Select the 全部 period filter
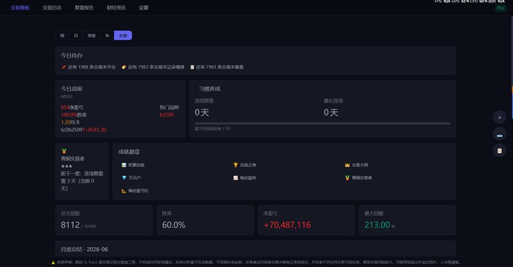The image size is (513, 267). (x=123, y=35)
